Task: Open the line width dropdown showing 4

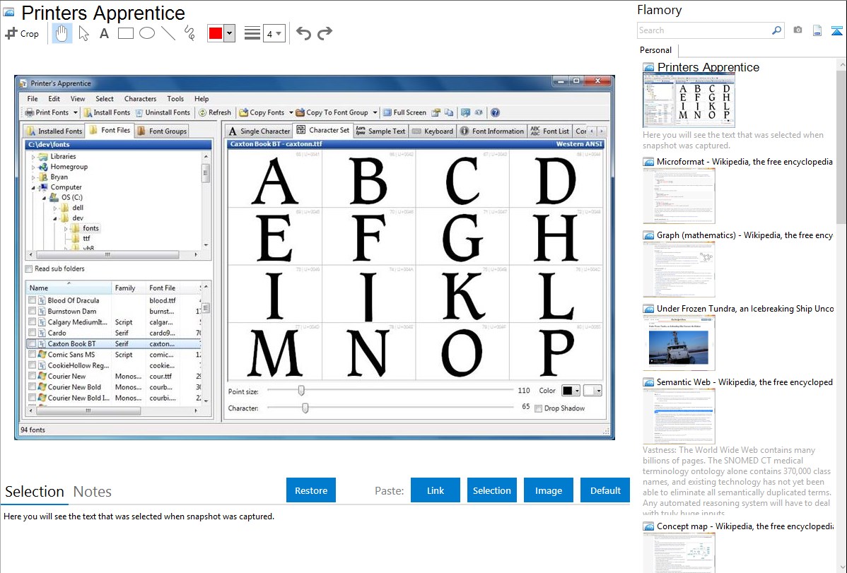Action: [x=274, y=33]
